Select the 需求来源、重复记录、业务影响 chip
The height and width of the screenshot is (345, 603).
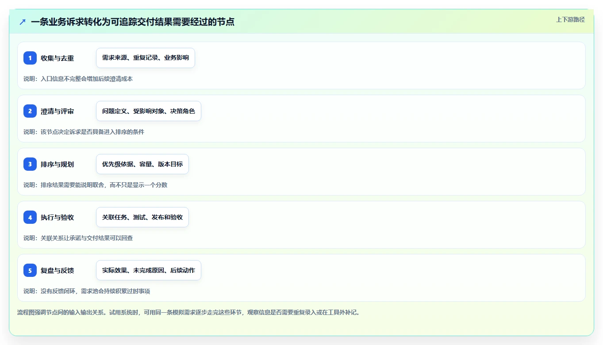[146, 58]
